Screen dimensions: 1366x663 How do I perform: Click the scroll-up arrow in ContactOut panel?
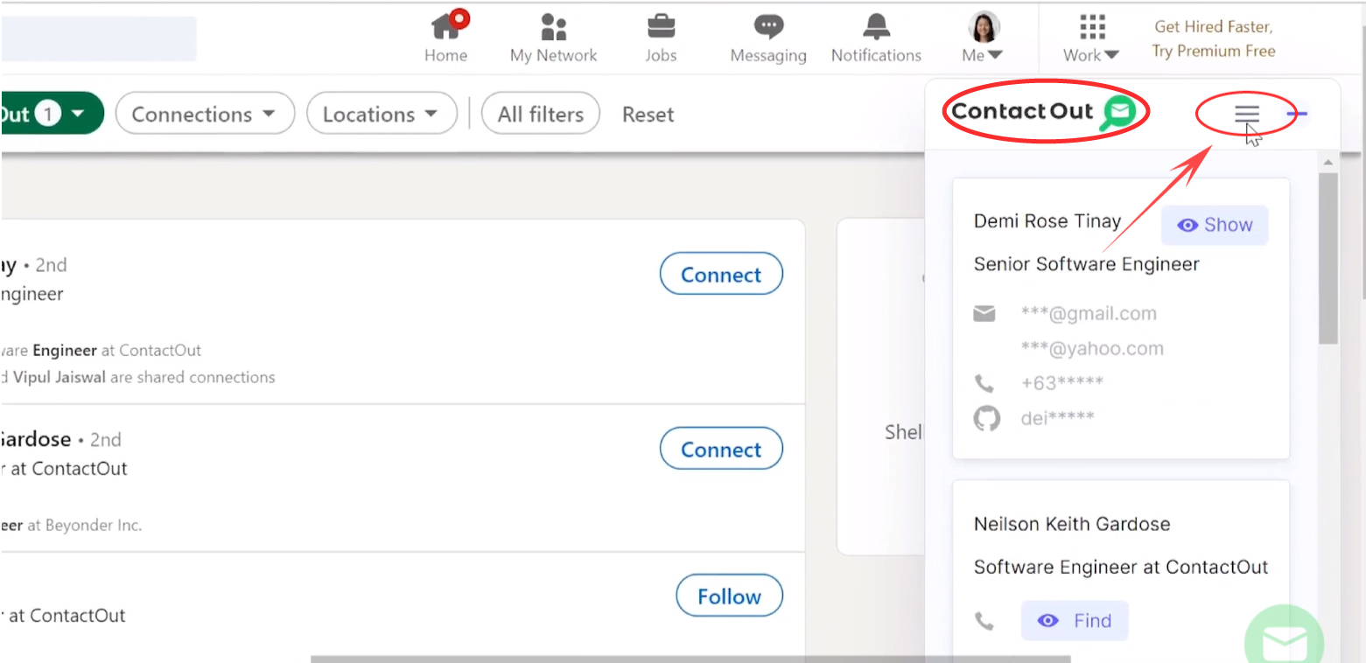coord(1327,163)
